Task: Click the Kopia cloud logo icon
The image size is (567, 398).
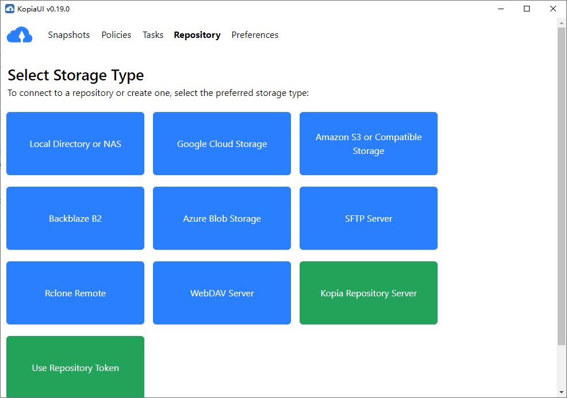Action: pos(20,35)
